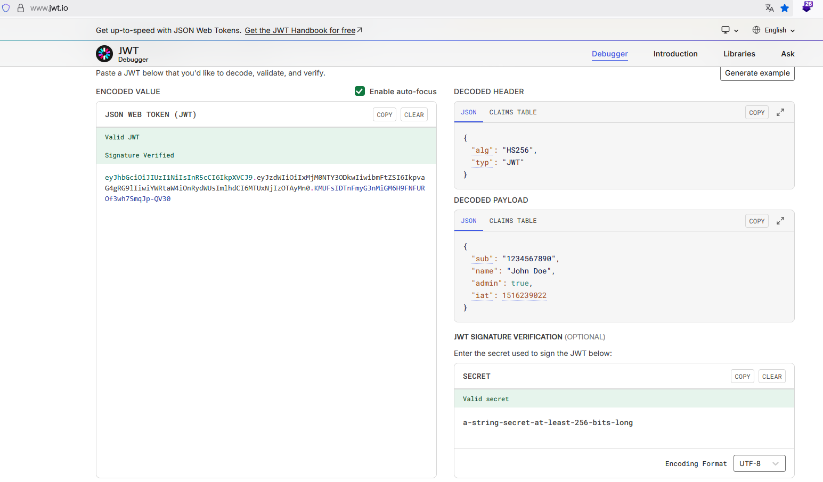The height and width of the screenshot is (482, 823).
Task: Click the "iat" key in the payload
Action: point(483,295)
